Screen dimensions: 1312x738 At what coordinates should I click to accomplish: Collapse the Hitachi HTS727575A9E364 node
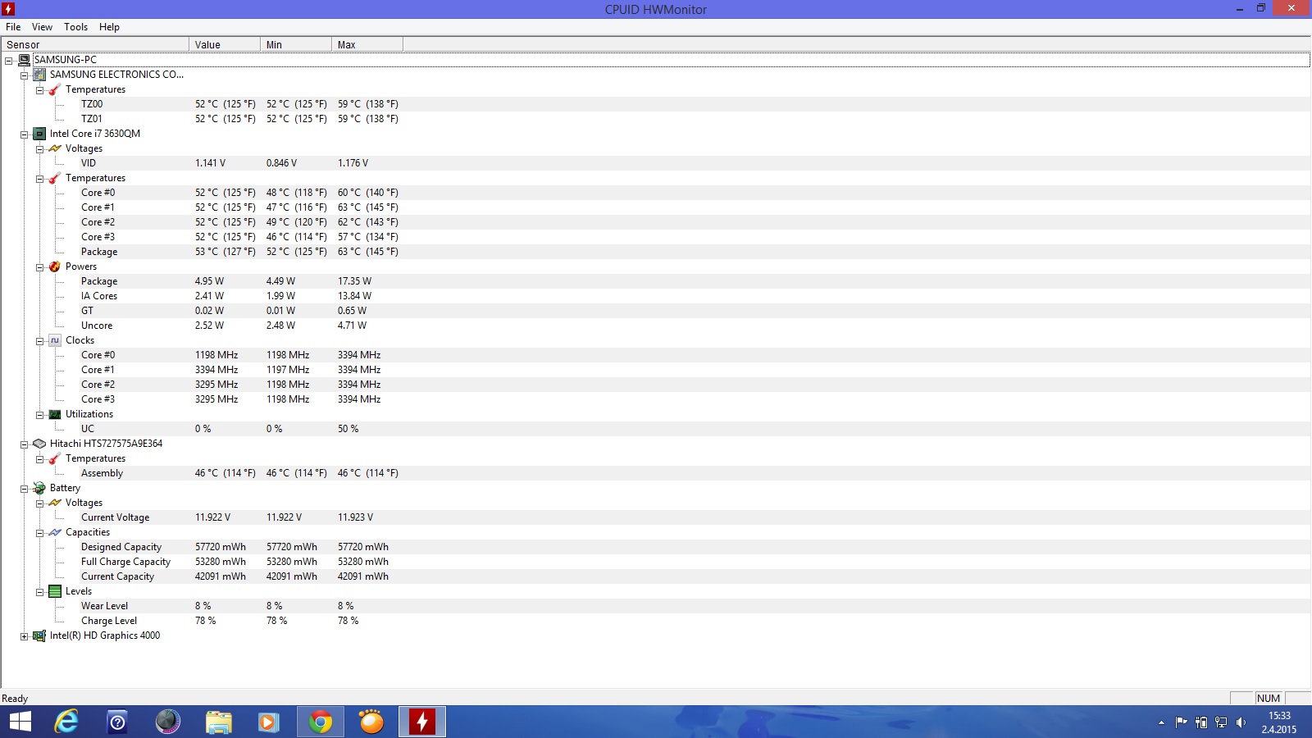tap(24, 444)
